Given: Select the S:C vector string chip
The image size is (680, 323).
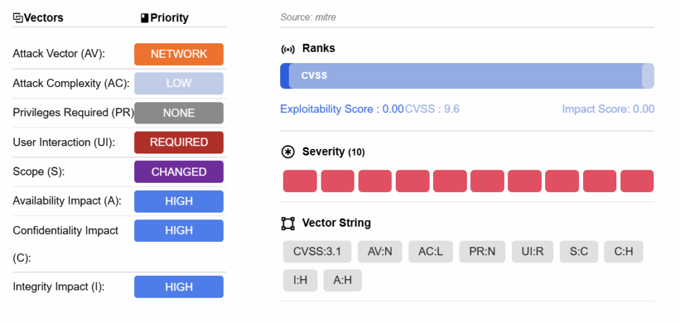Looking at the screenshot, I should click(x=579, y=252).
